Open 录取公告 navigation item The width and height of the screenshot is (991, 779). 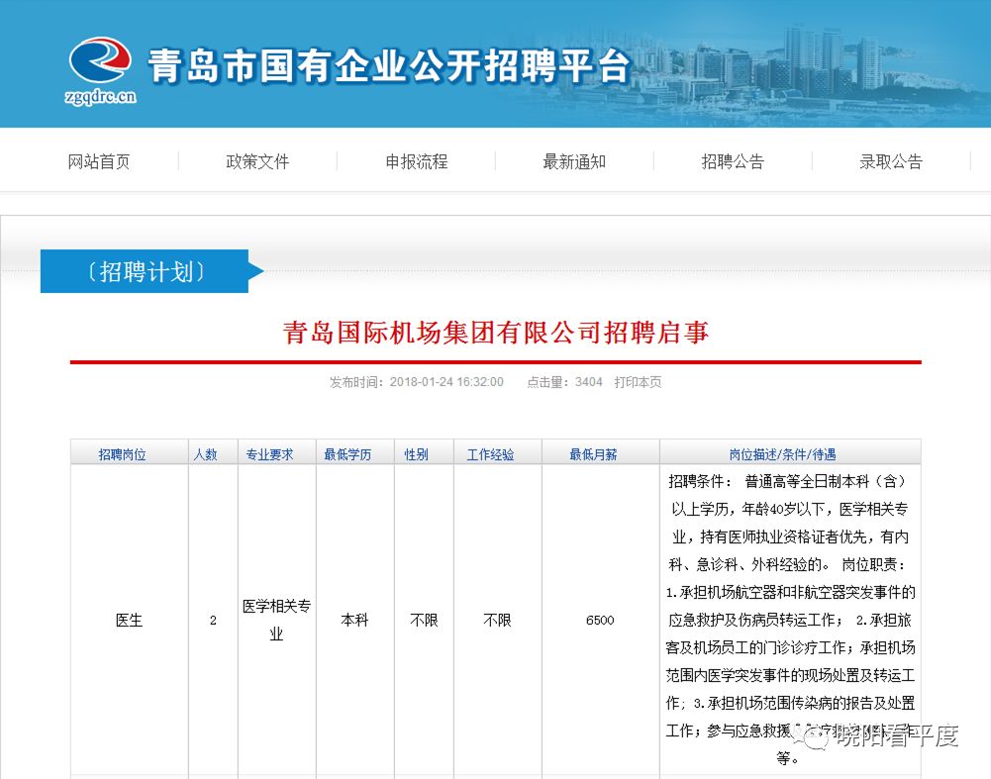(x=890, y=161)
